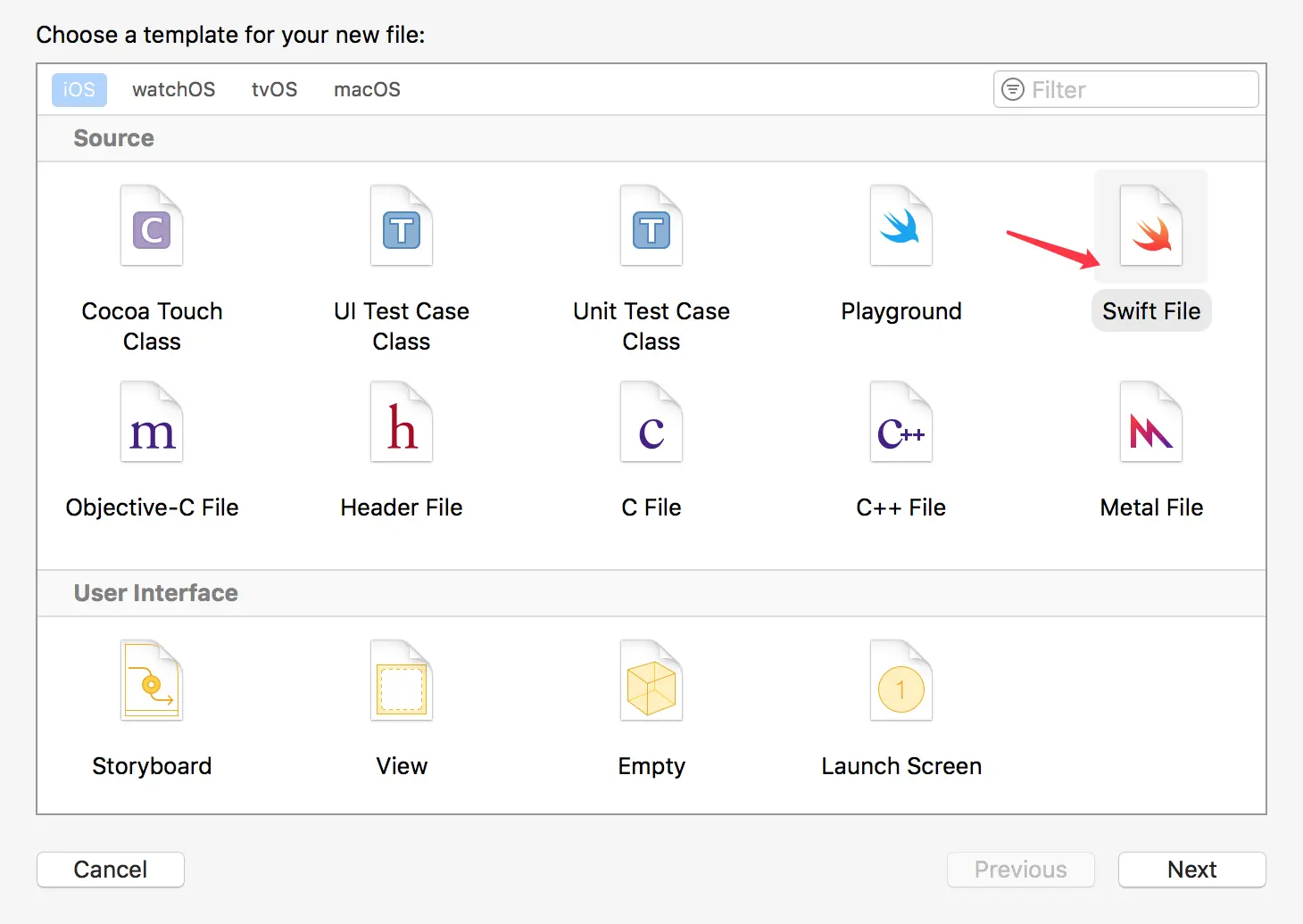Switch to the watchOS platform tab
The image size is (1303, 924).
pyautogui.click(x=174, y=90)
